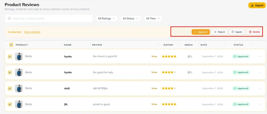Click the reviewer name jlk;
This screenshot has height=114, width=267.
[x=66, y=104]
